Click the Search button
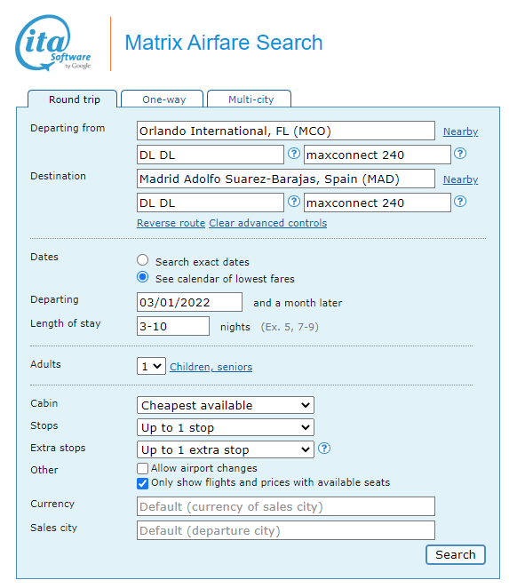This screenshot has height=588, width=509. click(x=456, y=554)
